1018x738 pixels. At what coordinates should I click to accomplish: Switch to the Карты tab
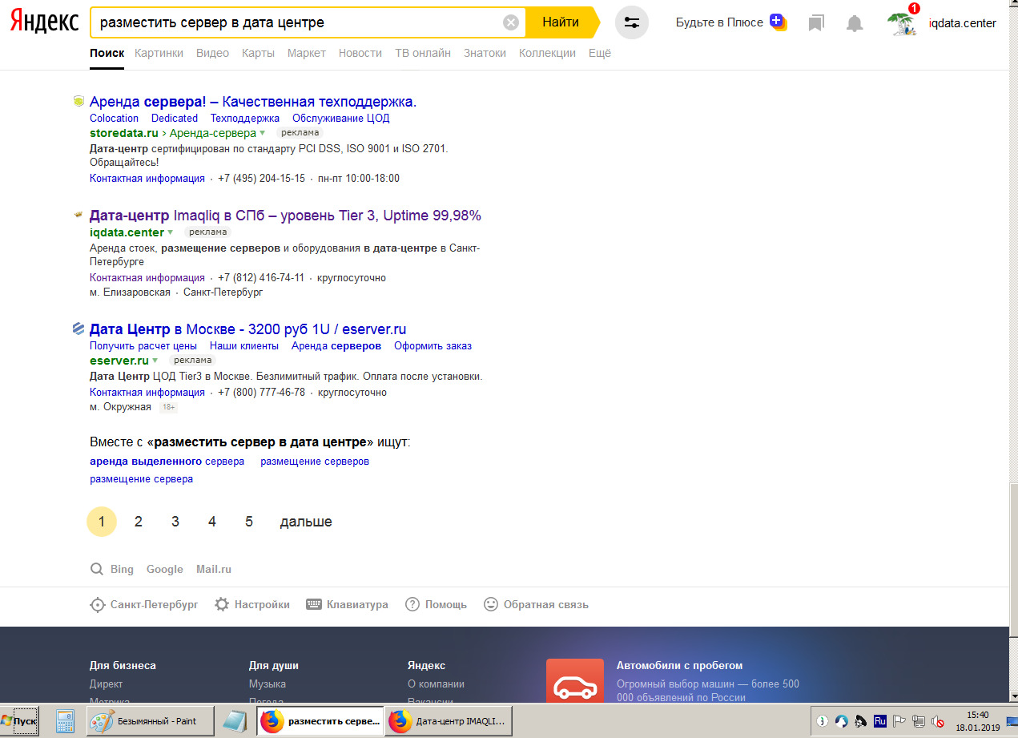[x=259, y=53]
